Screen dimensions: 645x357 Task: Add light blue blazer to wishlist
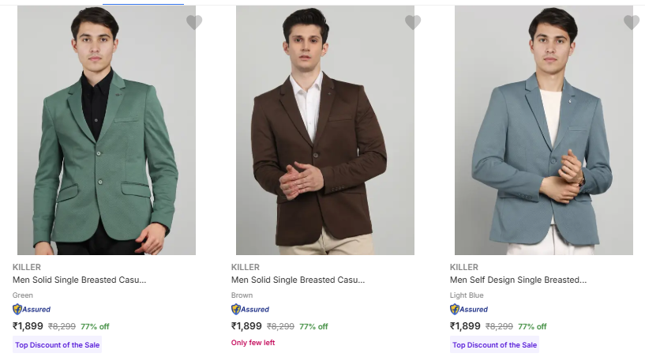(632, 23)
